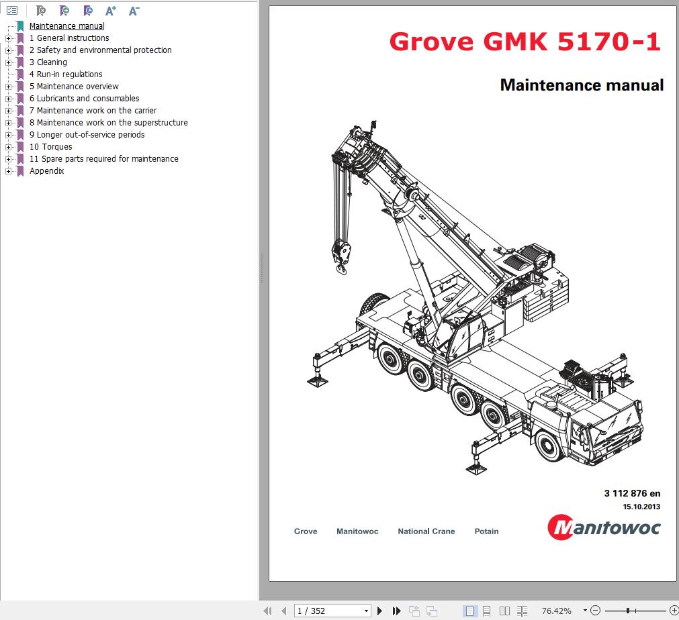Jump to the first page
This screenshot has width=679, height=620.
267,611
